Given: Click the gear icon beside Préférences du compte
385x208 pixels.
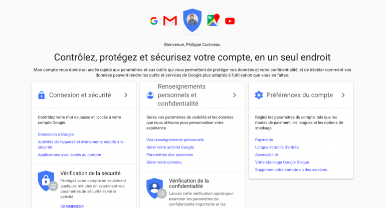Looking at the screenshot, I should 259,95.
